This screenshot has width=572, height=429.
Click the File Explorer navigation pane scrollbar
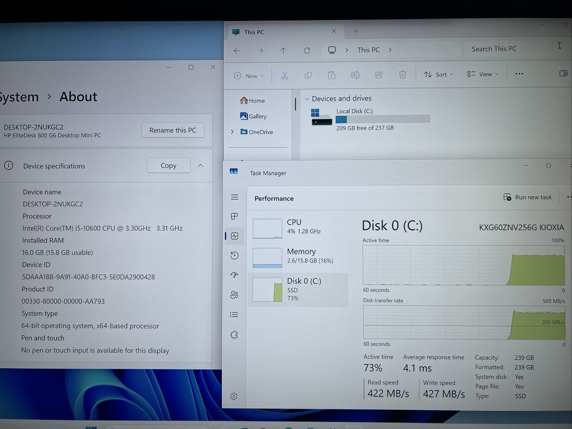click(295, 104)
